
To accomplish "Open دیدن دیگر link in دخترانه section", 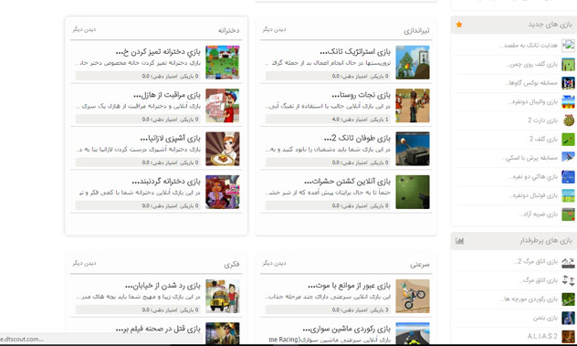I will [x=84, y=29].
